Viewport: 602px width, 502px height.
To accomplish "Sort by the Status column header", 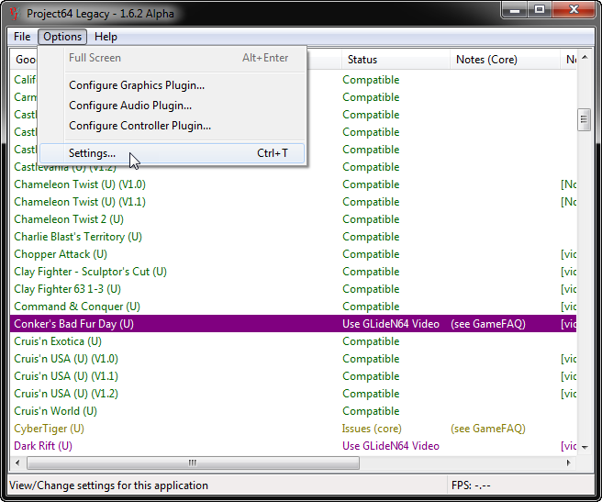I will 396,60.
